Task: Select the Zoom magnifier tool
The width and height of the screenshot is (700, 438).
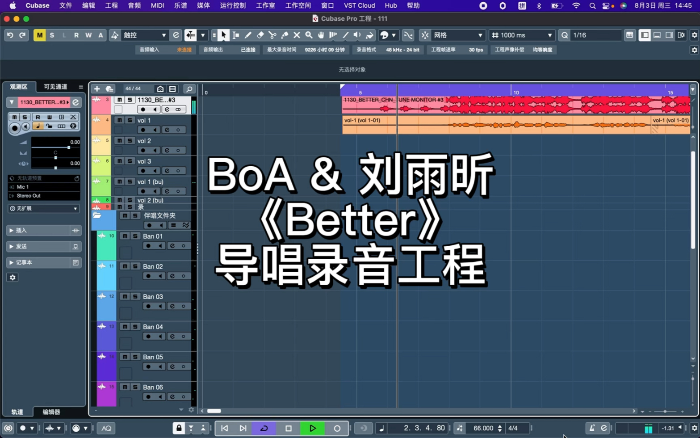Action: coord(309,35)
